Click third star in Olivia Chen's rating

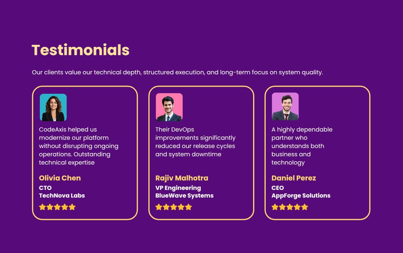[57, 207]
